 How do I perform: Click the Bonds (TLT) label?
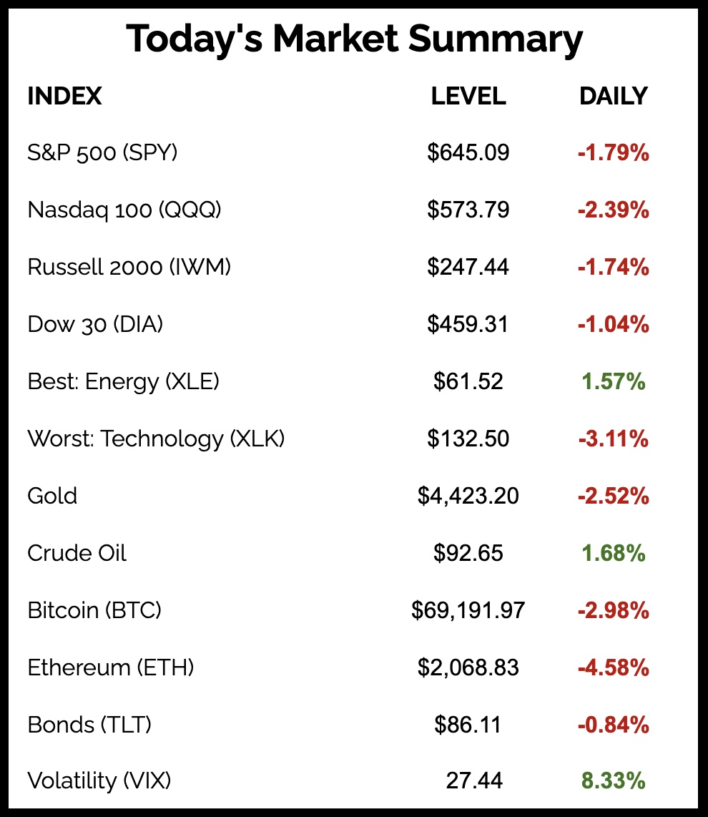[89, 725]
